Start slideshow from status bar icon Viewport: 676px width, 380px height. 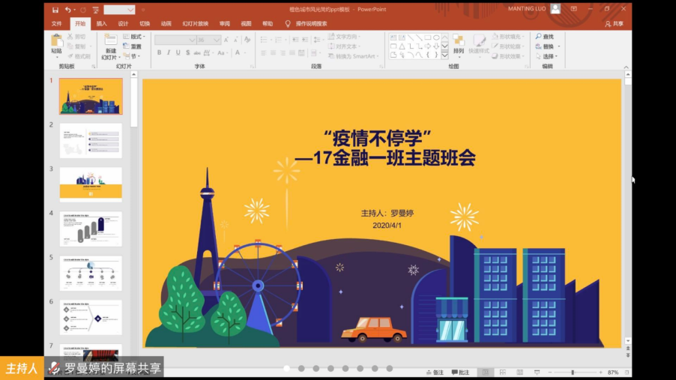[x=537, y=373]
